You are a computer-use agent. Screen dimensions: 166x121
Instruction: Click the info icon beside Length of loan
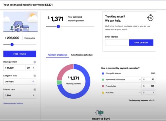35,76
